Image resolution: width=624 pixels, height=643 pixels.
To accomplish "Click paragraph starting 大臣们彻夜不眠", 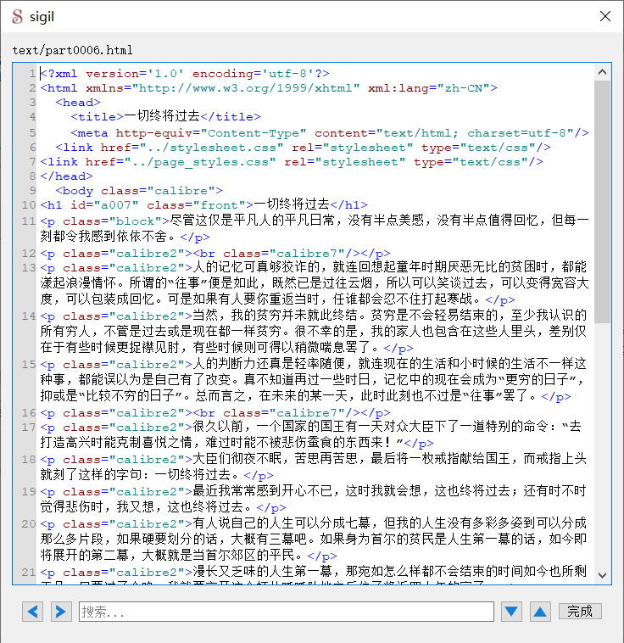I will (315, 467).
